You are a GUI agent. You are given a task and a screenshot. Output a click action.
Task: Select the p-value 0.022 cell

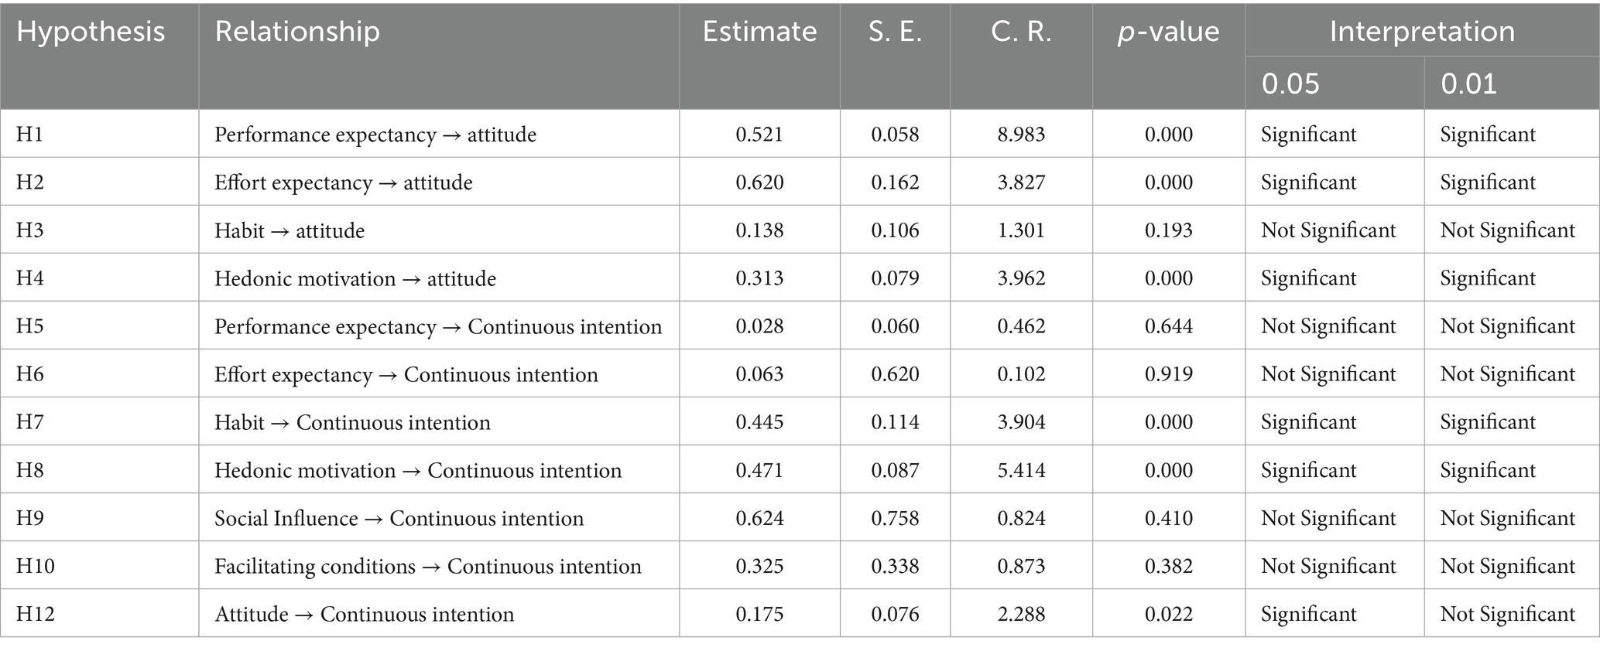1168,614
